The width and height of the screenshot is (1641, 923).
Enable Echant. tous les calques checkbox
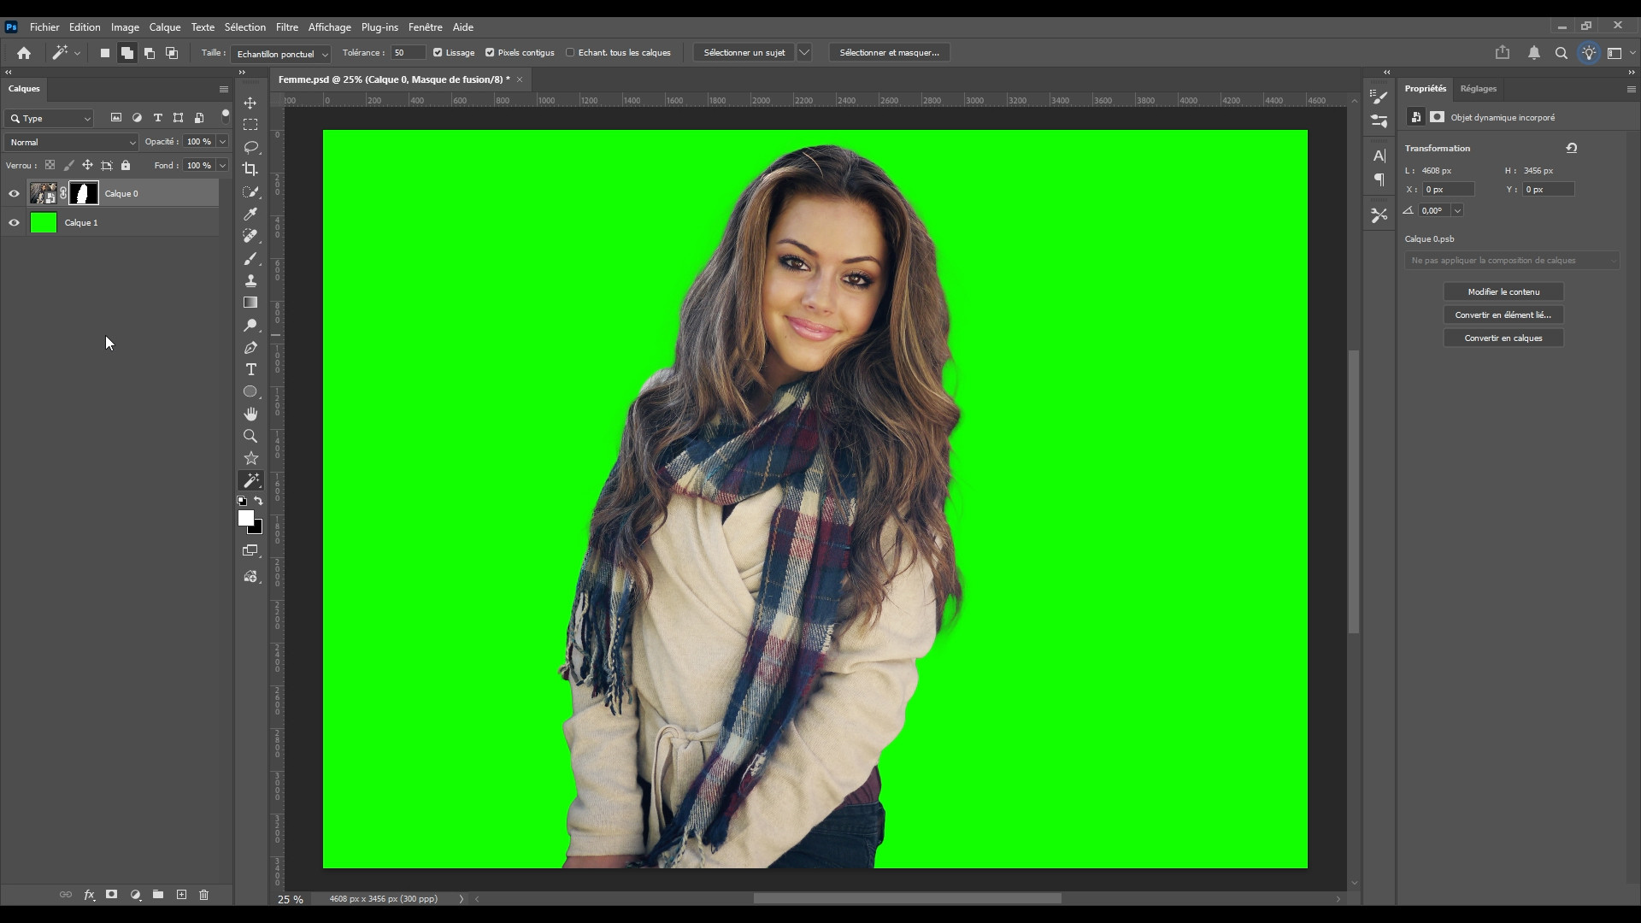coord(570,53)
